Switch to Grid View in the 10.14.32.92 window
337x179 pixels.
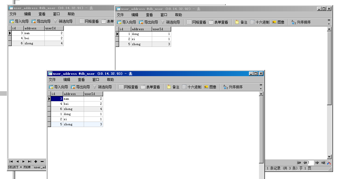click(x=197, y=22)
